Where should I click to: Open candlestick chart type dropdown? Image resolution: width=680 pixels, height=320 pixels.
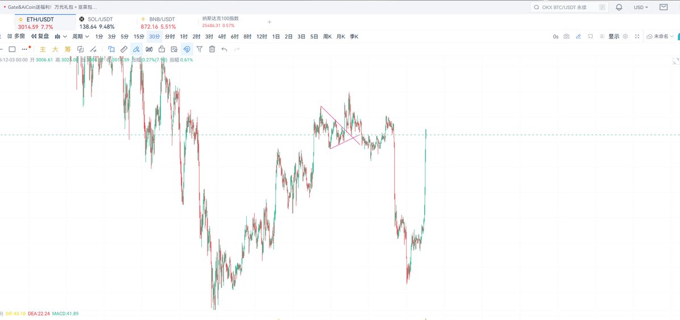click(61, 36)
